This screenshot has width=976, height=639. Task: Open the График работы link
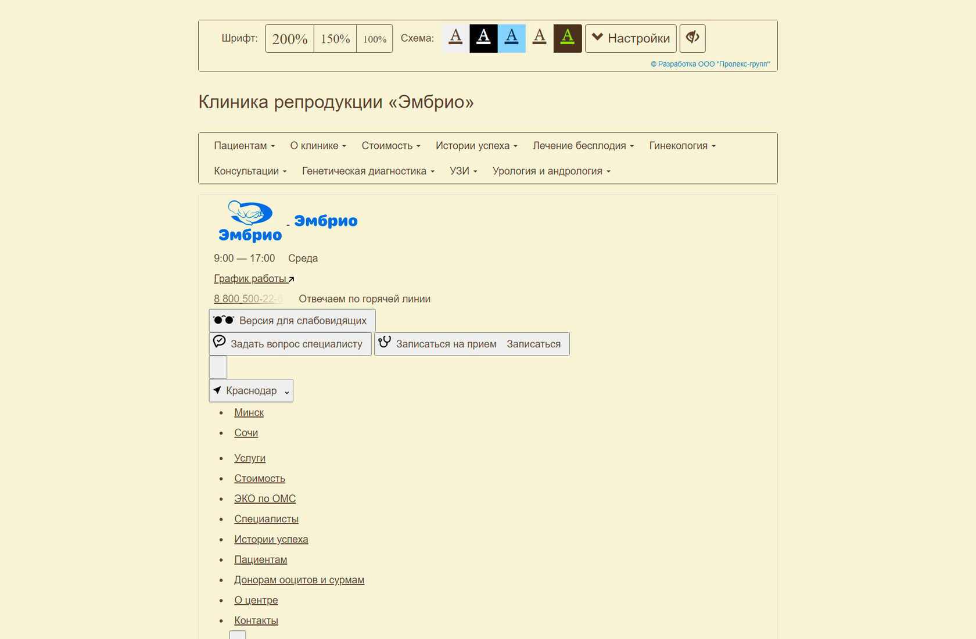254,279
